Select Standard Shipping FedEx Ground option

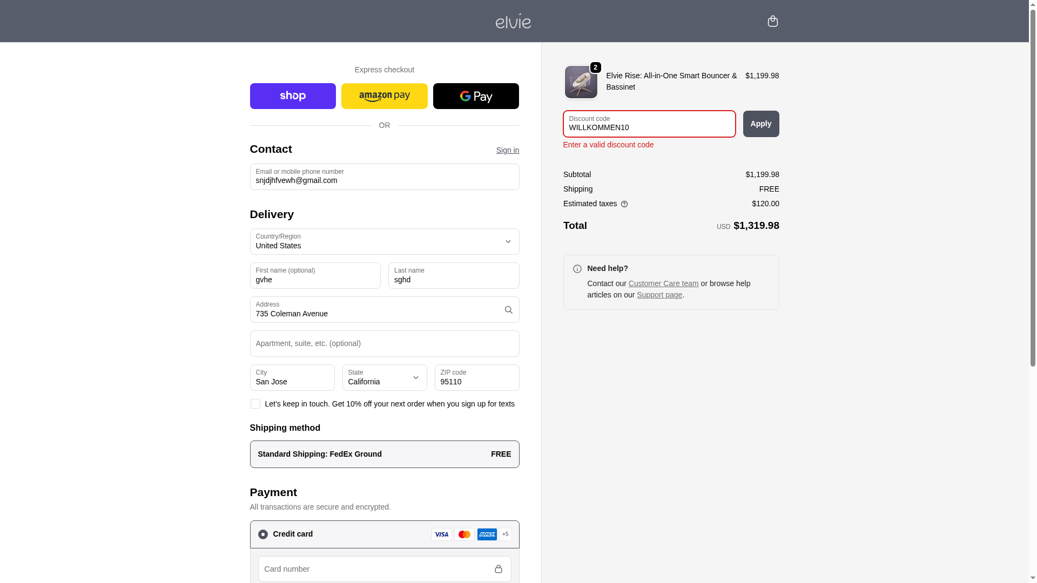pos(385,455)
